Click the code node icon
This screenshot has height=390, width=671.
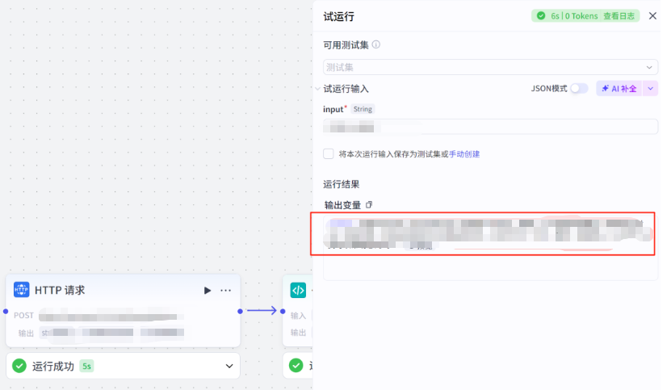[298, 290]
